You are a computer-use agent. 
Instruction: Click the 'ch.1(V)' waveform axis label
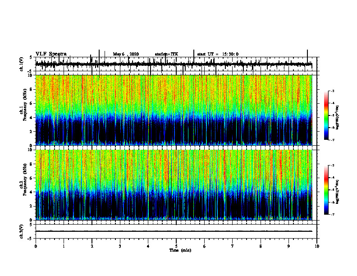pyautogui.click(x=22, y=64)
